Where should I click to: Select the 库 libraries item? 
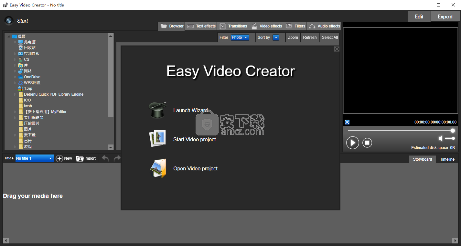(23, 65)
